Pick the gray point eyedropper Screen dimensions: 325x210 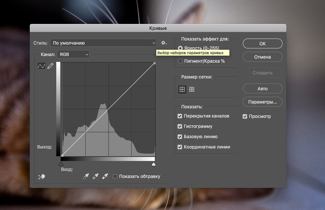click(x=96, y=176)
